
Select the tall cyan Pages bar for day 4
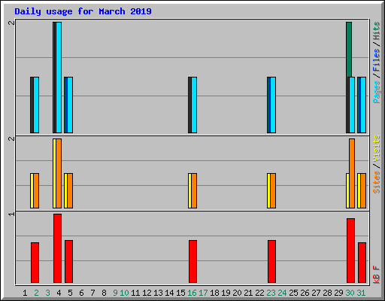coord(59,78)
